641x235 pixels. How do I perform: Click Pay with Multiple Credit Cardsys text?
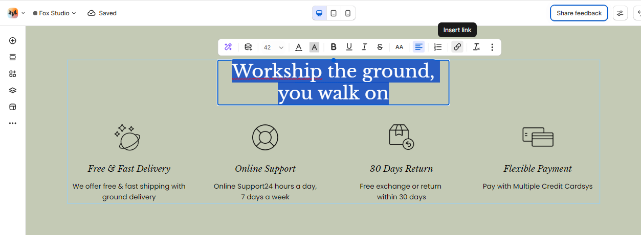(538, 187)
